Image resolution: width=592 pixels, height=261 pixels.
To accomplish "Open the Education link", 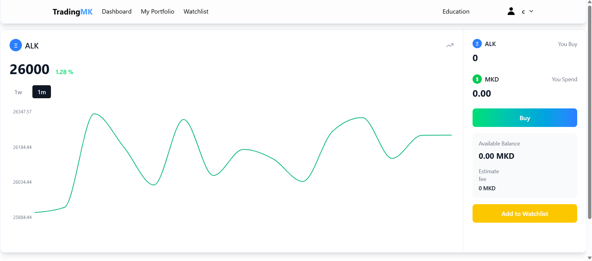I will coord(456,12).
